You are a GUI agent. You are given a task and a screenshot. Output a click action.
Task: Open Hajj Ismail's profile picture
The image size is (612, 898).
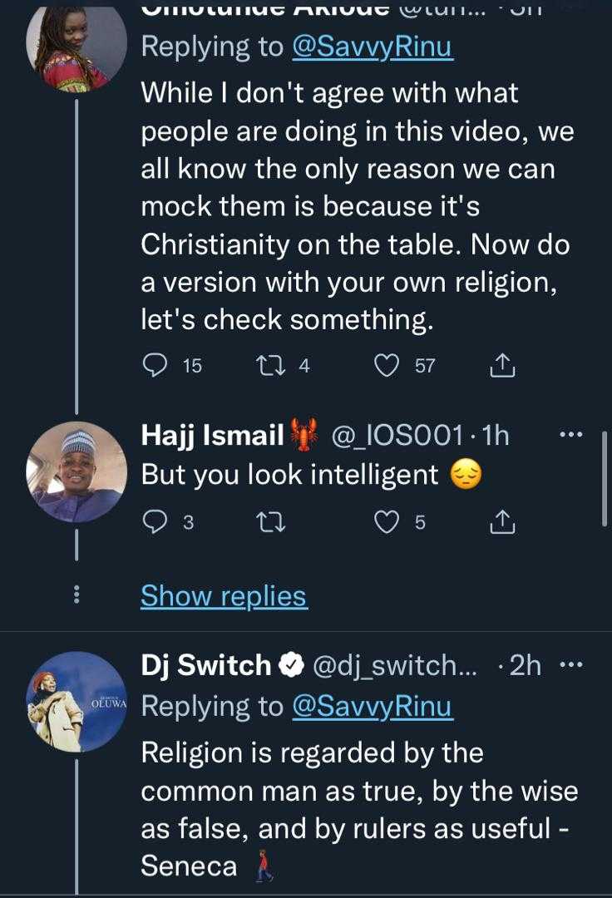pos(76,472)
